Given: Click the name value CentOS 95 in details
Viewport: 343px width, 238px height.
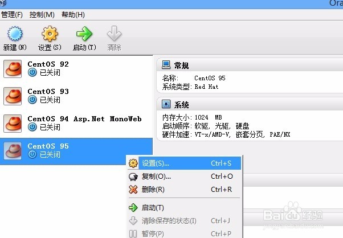Looking at the screenshot, I should click(x=210, y=78).
